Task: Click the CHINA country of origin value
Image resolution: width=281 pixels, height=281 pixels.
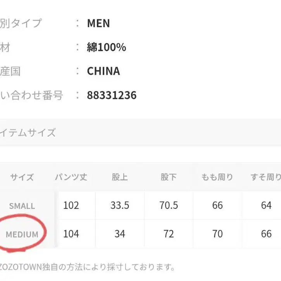Action: coord(103,71)
